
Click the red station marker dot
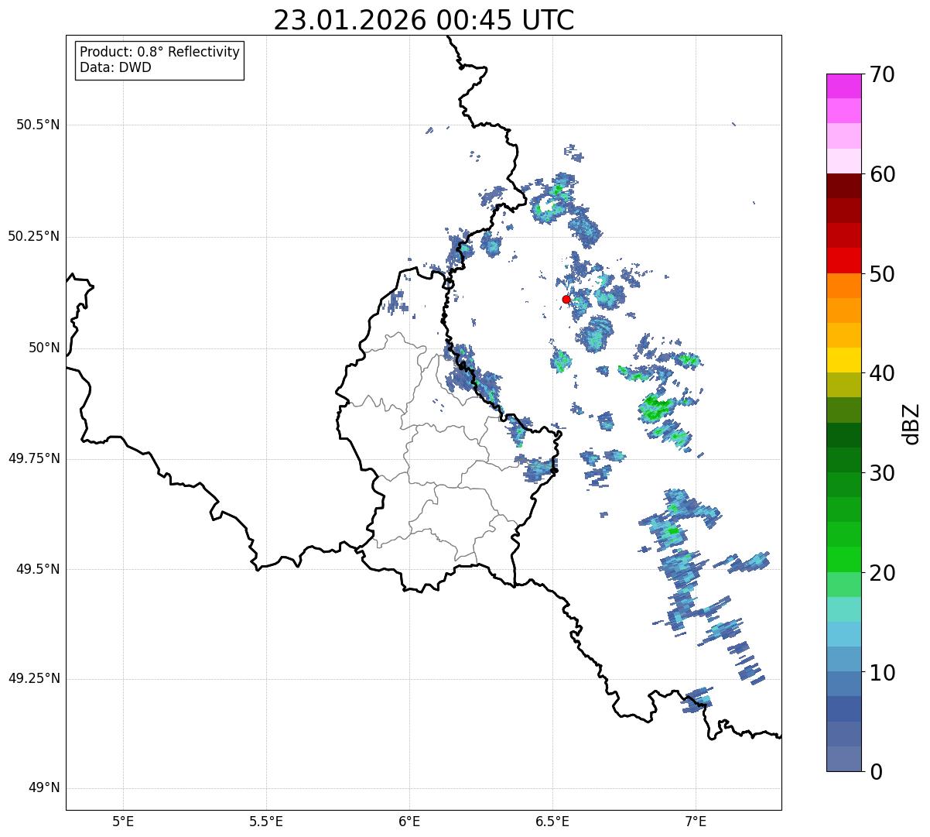(x=566, y=299)
